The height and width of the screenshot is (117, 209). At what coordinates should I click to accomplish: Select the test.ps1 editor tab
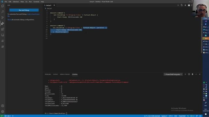(49, 5)
